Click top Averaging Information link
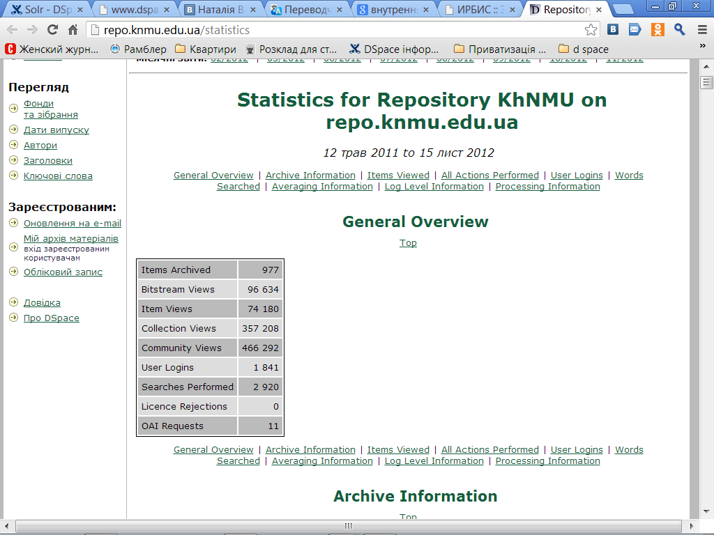 coord(322,187)
